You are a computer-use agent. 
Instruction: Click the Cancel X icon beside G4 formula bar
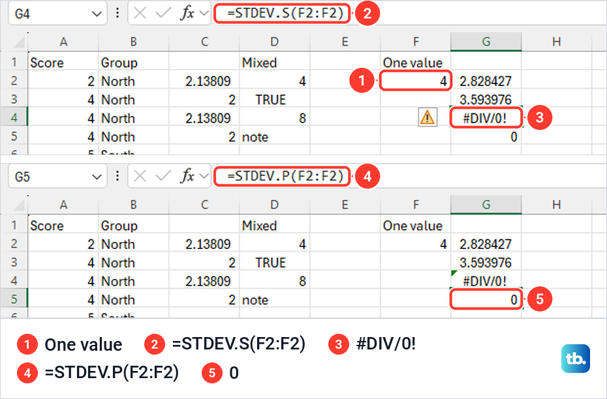(x=140, y=14)
